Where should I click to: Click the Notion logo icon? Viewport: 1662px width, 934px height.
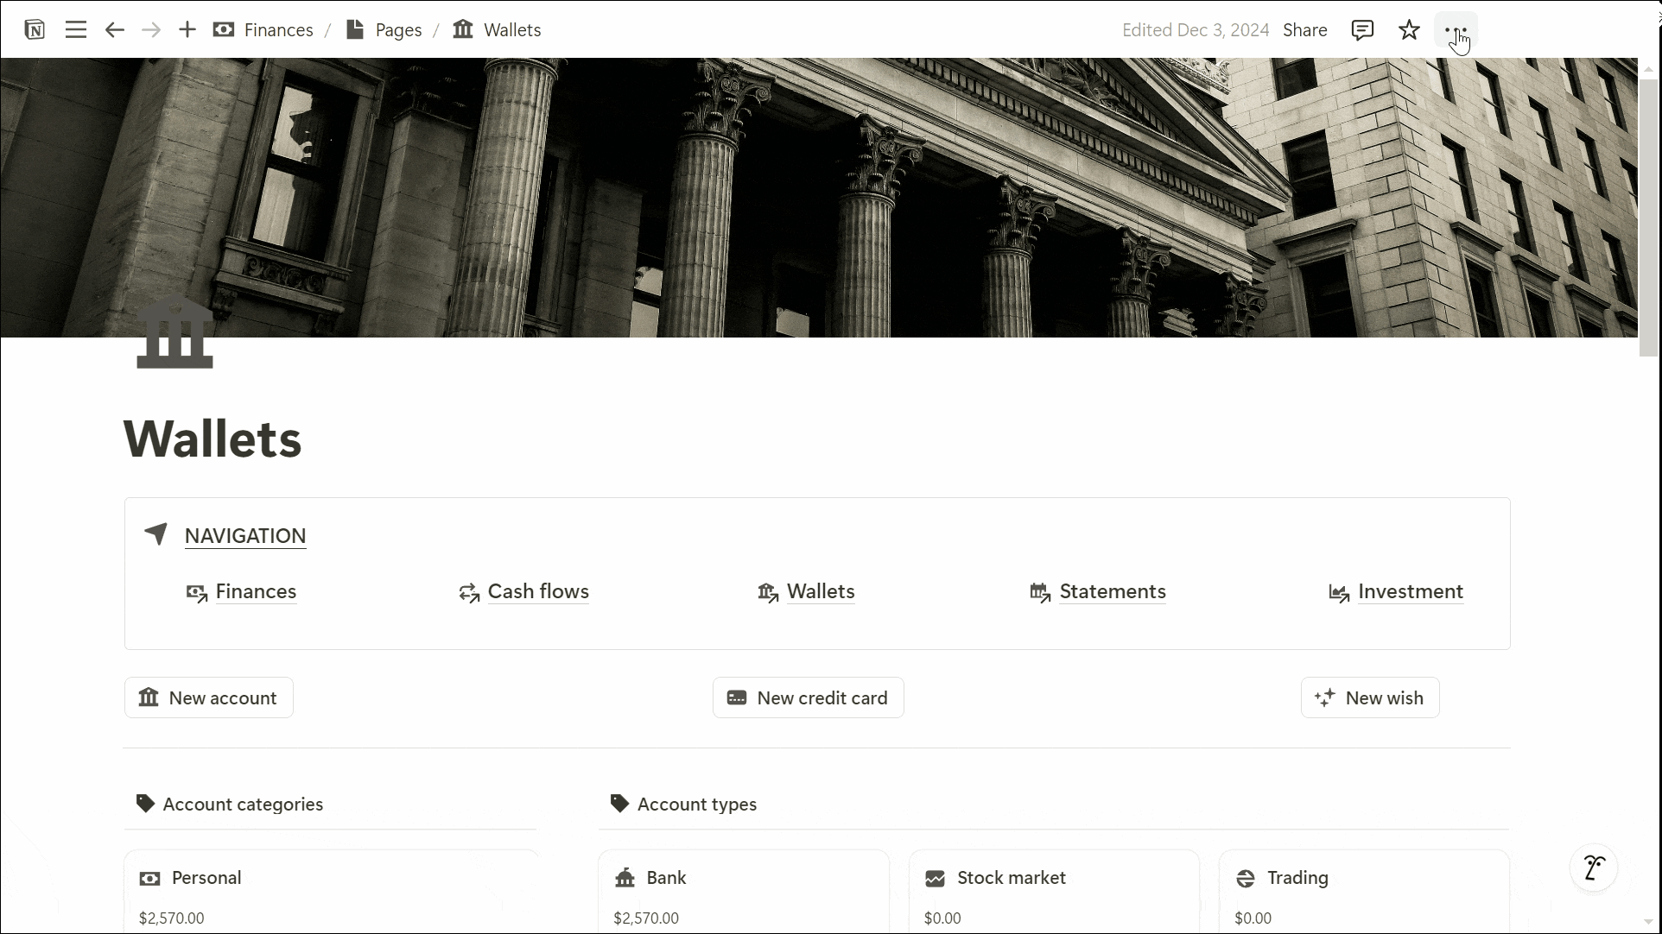pos(35,30)
